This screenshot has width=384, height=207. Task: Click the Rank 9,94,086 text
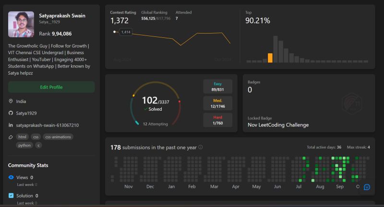pos(55,34)
